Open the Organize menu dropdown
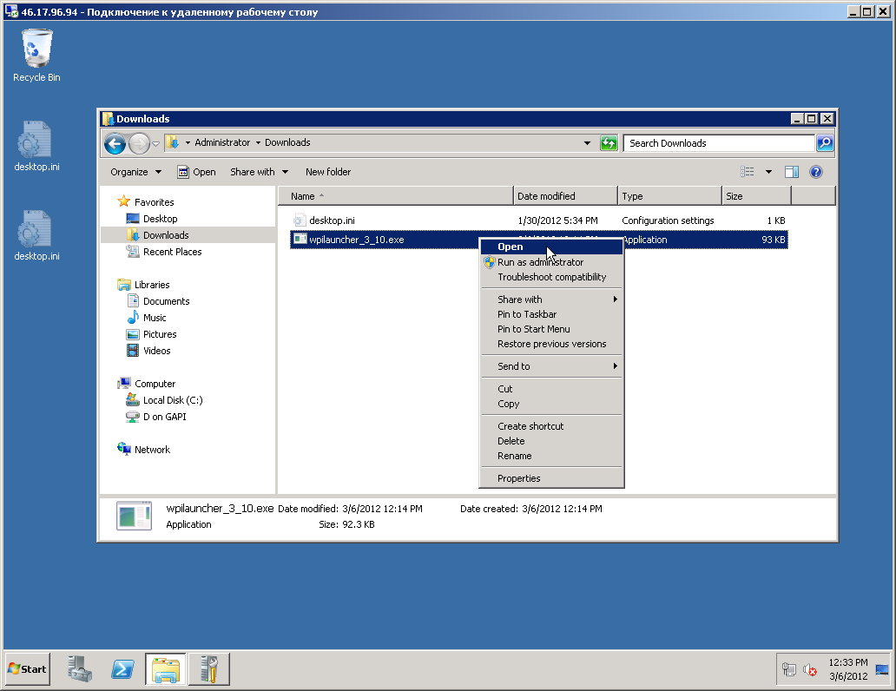Viewport: 896px width, 691px height. (136, 172)
